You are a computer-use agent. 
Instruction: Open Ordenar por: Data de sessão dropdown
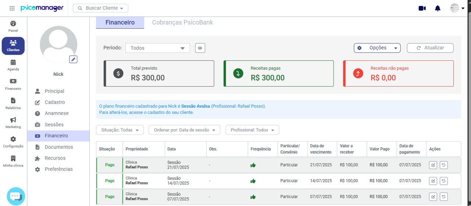click(184, 130)
